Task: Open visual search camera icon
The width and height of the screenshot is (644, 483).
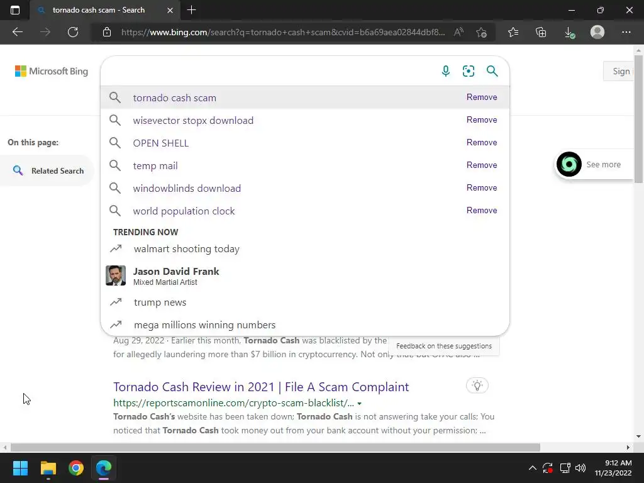Action: 468,71
